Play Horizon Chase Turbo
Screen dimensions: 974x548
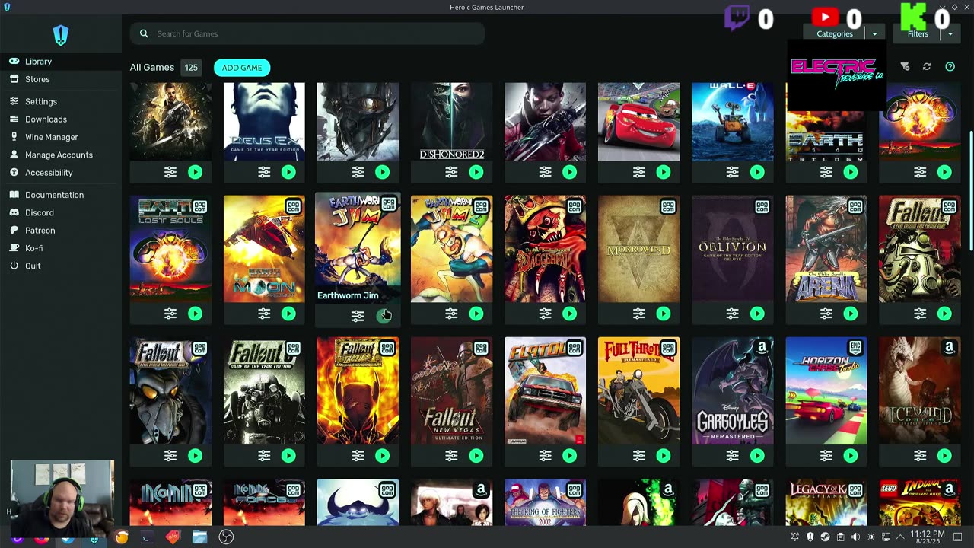coord(851,456)
